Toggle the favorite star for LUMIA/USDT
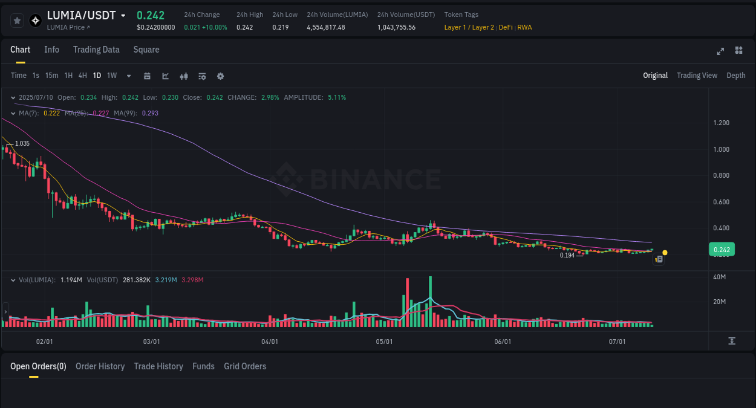 [17, 20]
